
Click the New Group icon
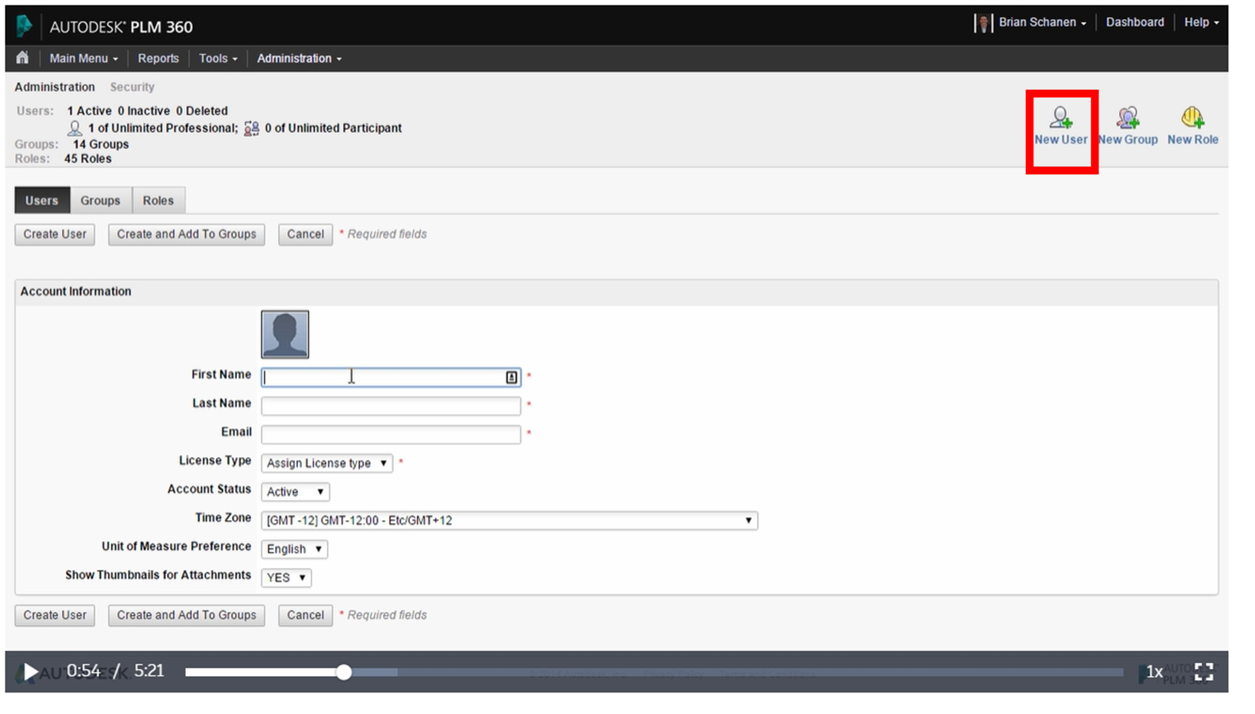(1128, 117)
